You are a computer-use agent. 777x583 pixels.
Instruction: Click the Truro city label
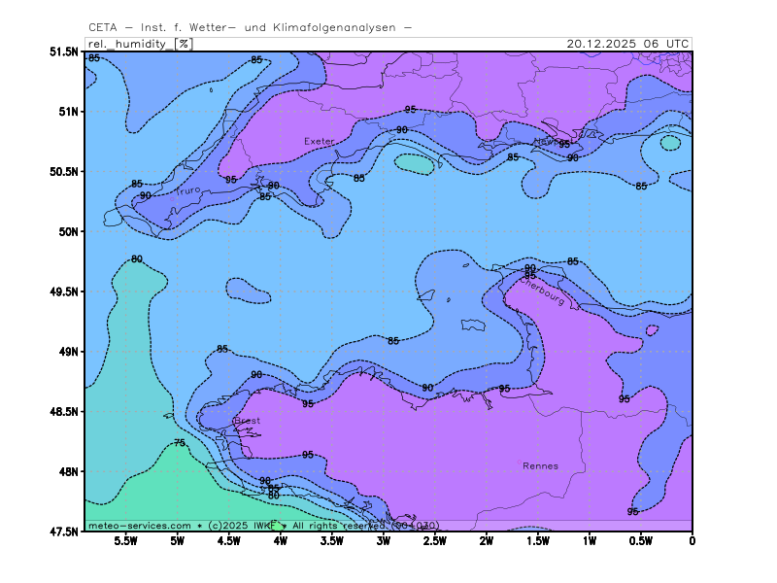point(187,190)
